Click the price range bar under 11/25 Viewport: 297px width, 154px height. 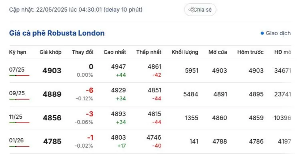19,123
